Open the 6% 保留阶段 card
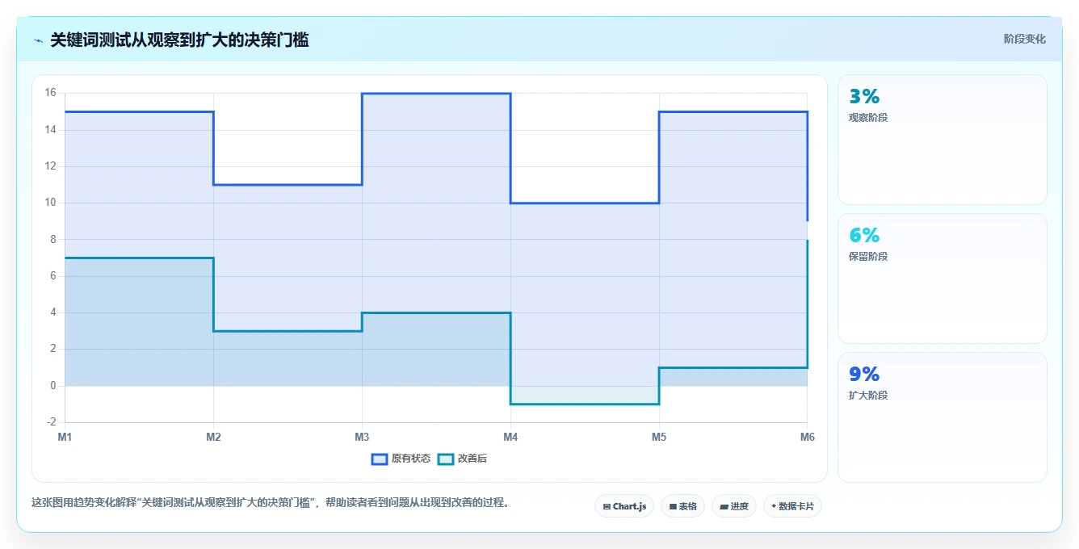1079x549 pixels. (x=943, y=279)
